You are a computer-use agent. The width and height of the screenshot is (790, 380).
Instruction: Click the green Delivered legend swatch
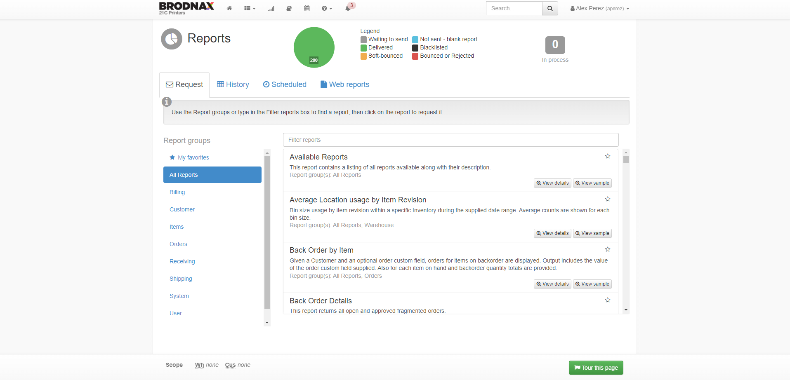[x=363, y=48]
